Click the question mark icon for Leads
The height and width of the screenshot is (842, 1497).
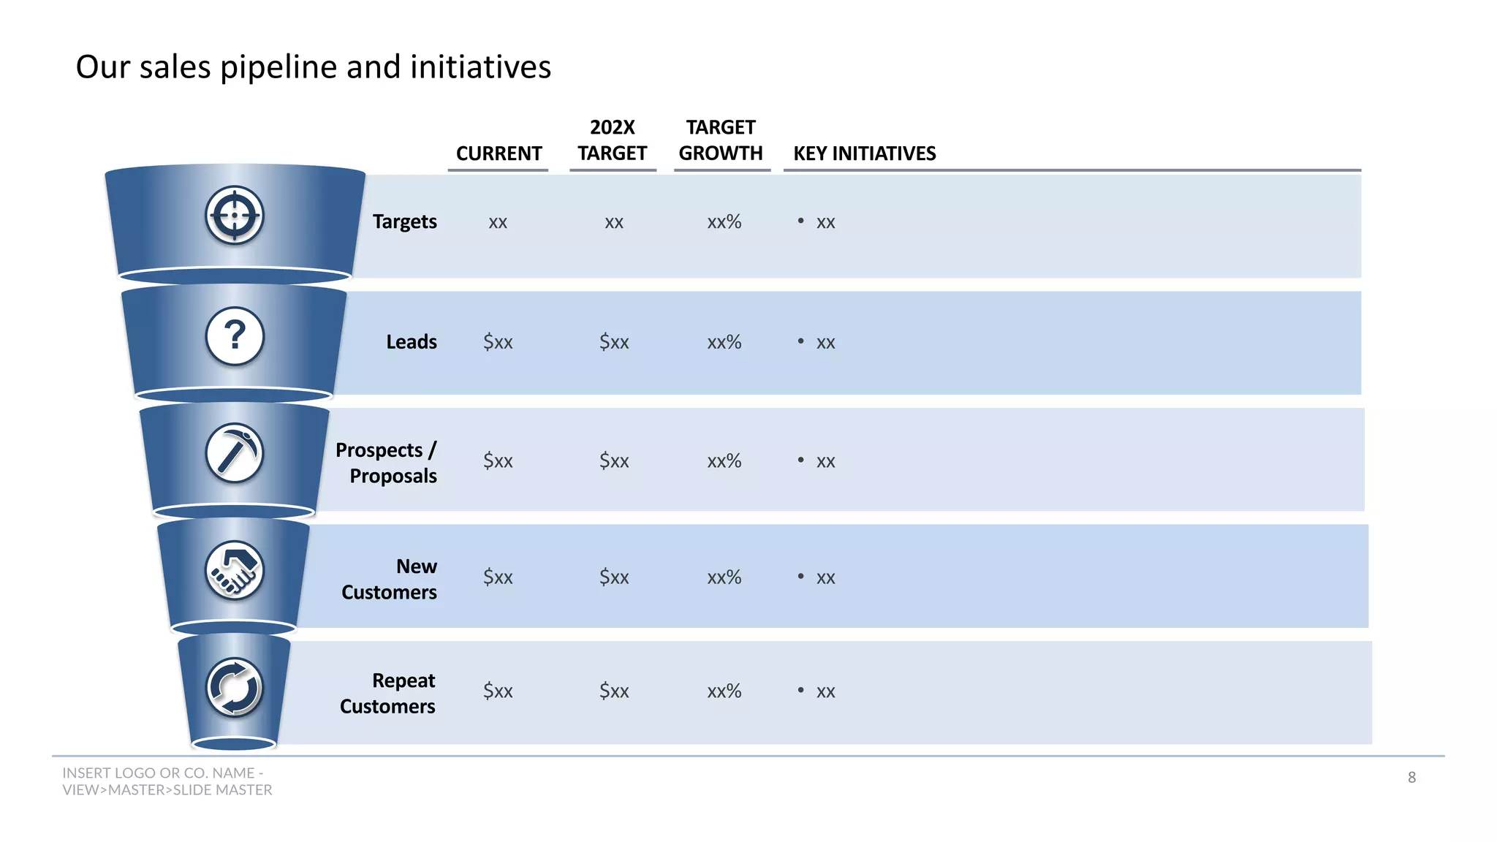[x=234, y=336]
